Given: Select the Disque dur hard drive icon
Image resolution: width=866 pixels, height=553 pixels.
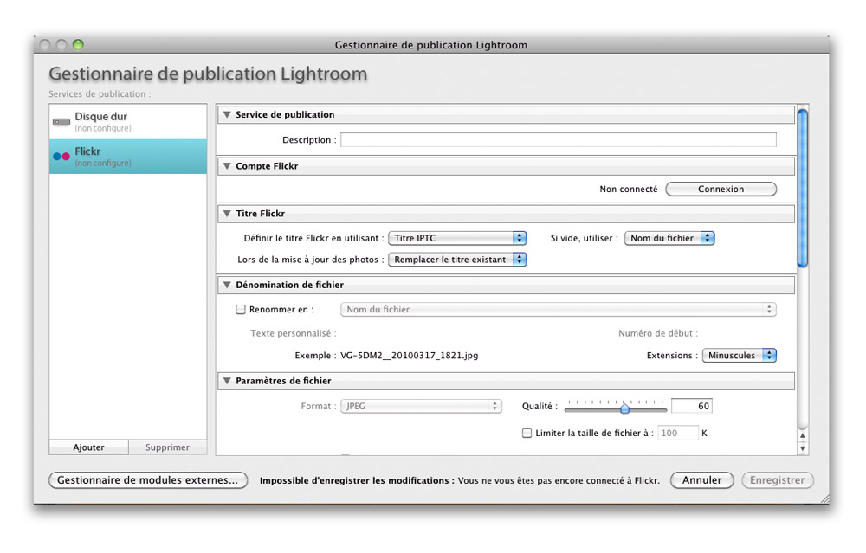Looking at the screenshot, I should [x=61, y=122].
